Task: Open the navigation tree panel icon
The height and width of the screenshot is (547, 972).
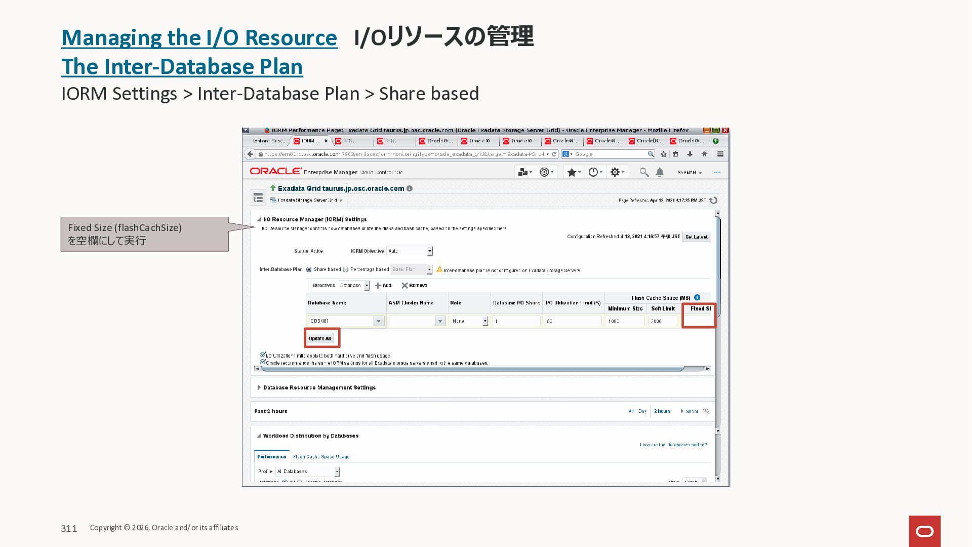Action: click(258, 198)
